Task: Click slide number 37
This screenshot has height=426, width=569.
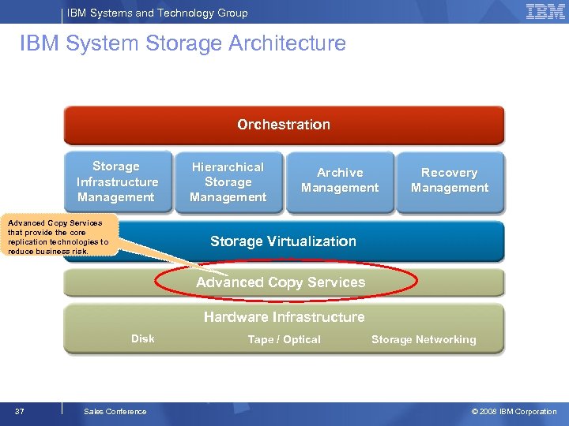Action: [x=20, y=411]
